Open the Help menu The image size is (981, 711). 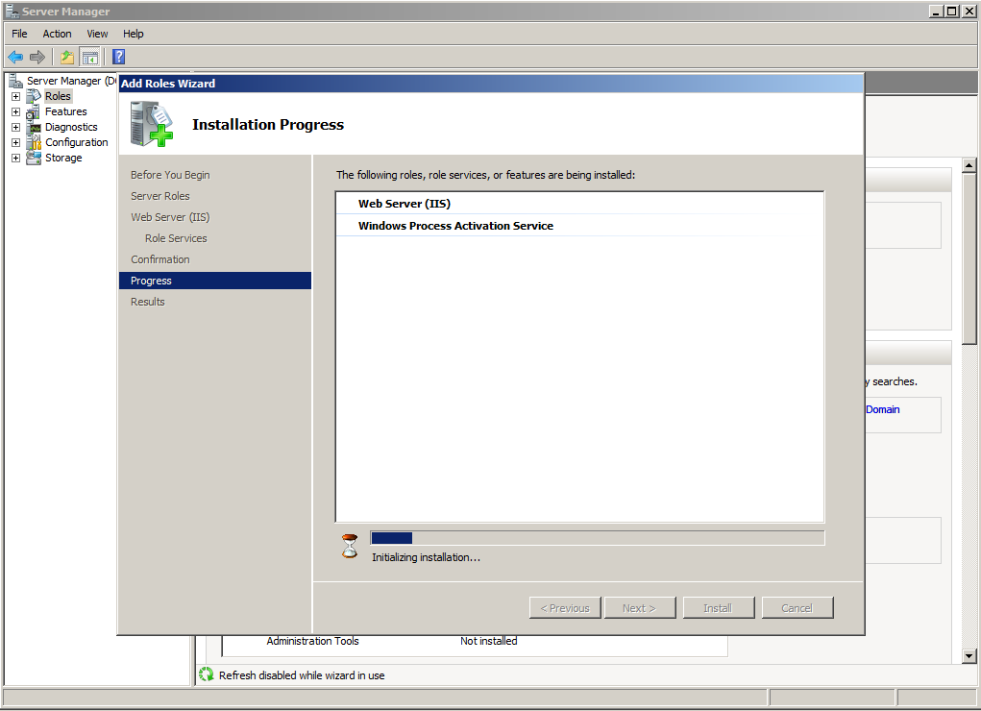(134, 34)
